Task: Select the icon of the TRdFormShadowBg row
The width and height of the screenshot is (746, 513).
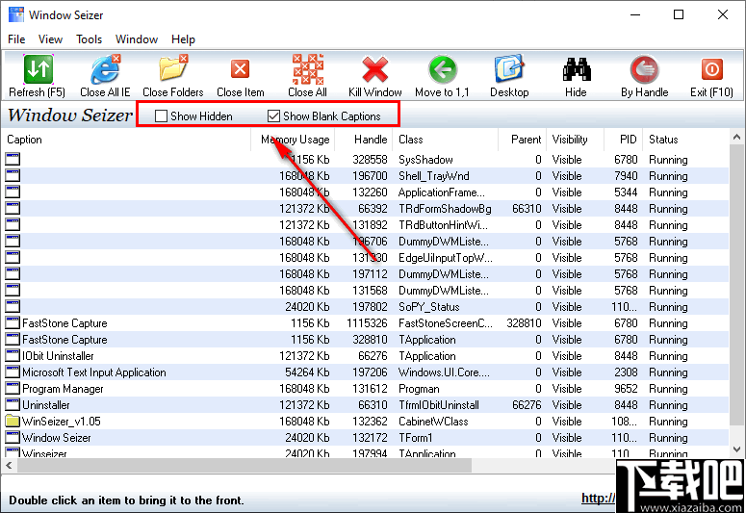Action: tap(13, 209)
